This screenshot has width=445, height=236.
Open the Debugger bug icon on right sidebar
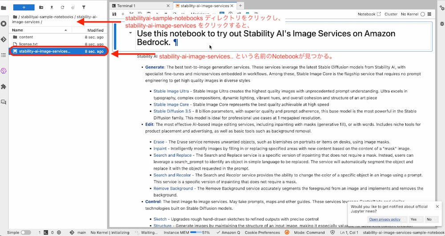pos(442,24)
